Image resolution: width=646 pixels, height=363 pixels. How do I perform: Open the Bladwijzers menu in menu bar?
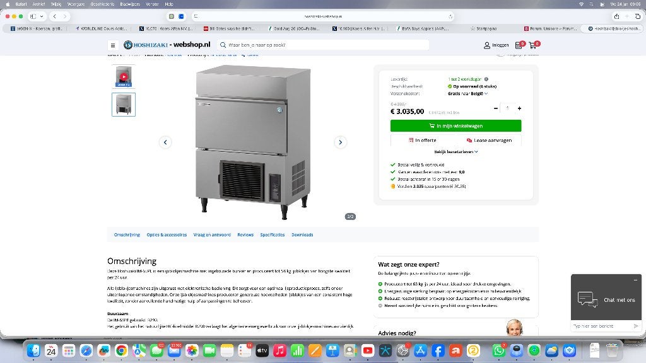pos(130,4)
